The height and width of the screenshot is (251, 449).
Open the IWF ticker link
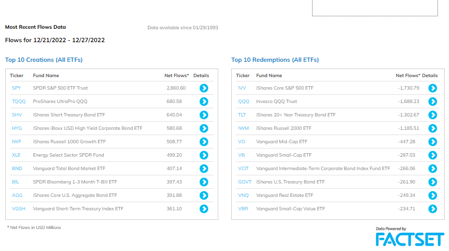click(17, 141)
